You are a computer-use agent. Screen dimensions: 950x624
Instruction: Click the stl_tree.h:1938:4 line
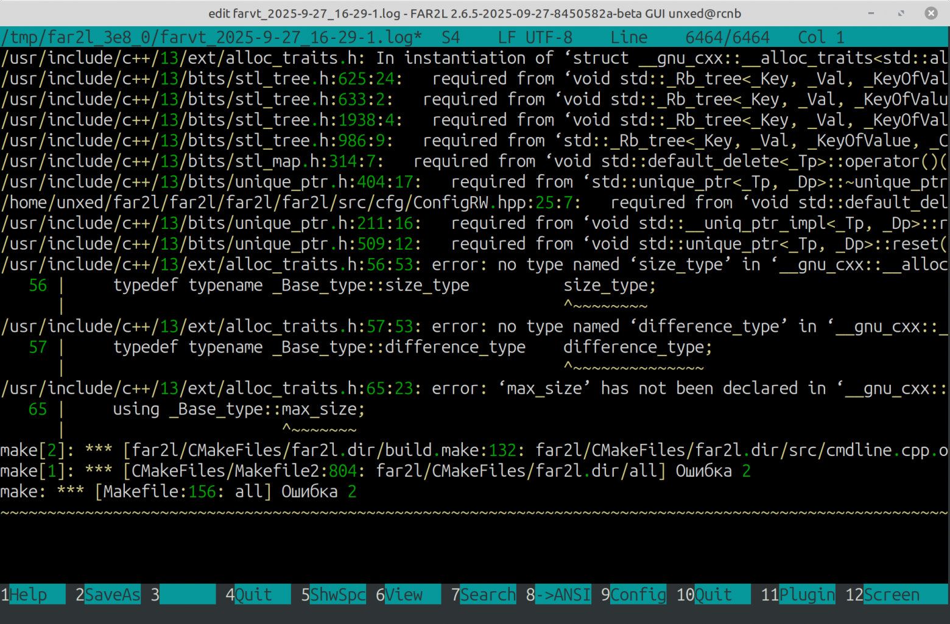[x=474, y=120]
